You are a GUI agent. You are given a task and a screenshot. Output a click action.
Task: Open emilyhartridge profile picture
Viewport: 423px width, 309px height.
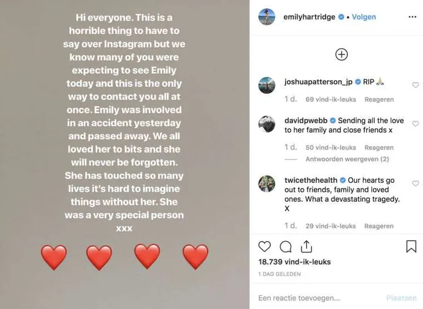267,17
